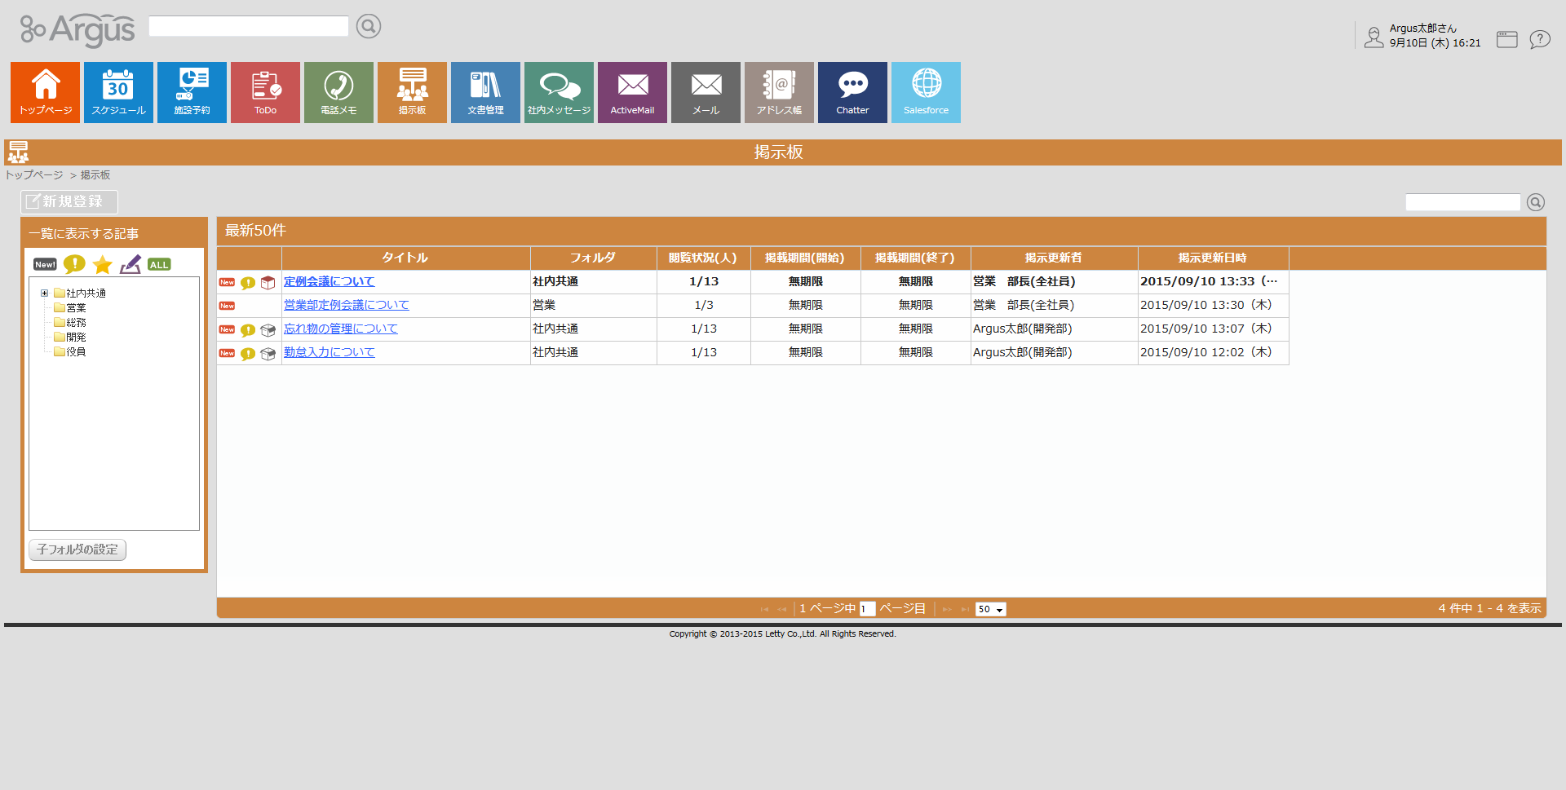Screen dimensions: 1566x790
Task: Open the 社内メッセージ tile
Action: pos(559,92)
